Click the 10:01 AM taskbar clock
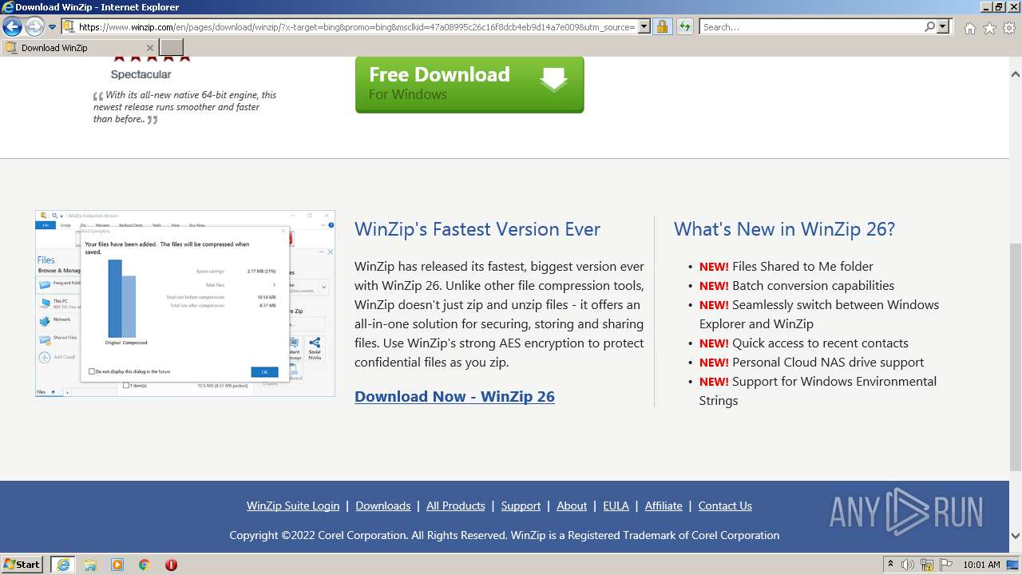Viewport: 1022px width, 575px height. [981, 565]
